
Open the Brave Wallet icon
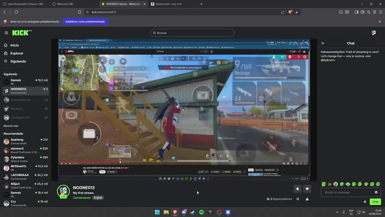tap(362, 12)
